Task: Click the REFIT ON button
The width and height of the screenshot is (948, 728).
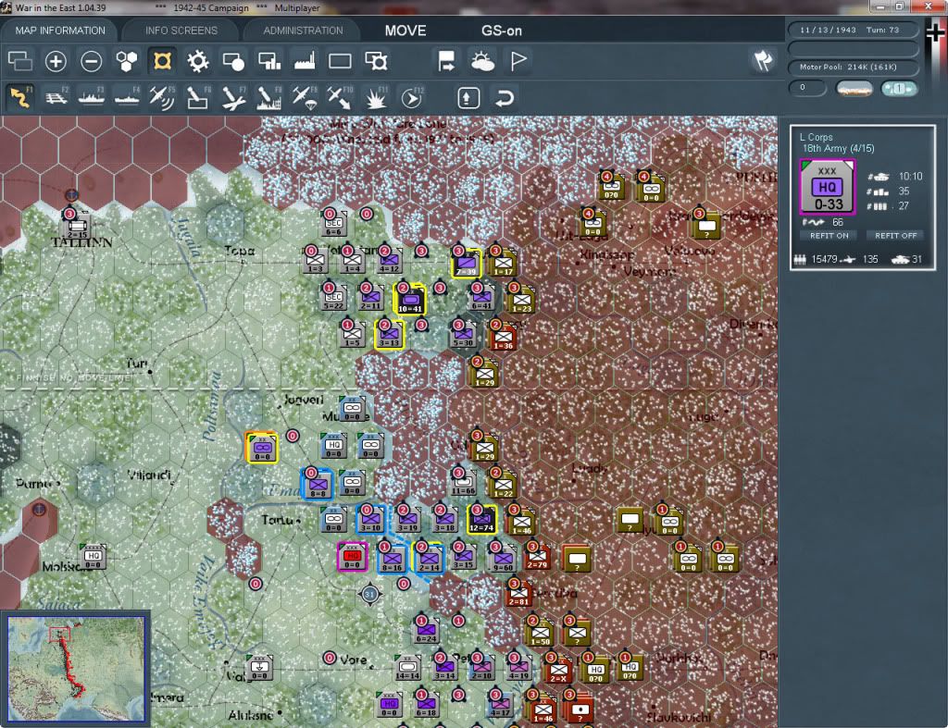Action: [x=829, y=236]
